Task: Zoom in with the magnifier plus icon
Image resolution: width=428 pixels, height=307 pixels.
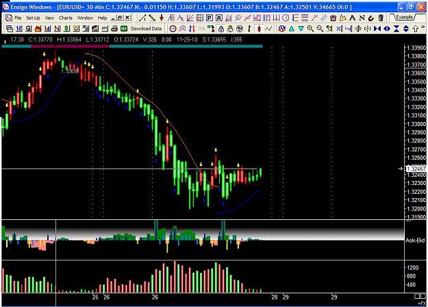Action: tap(310, 28)
